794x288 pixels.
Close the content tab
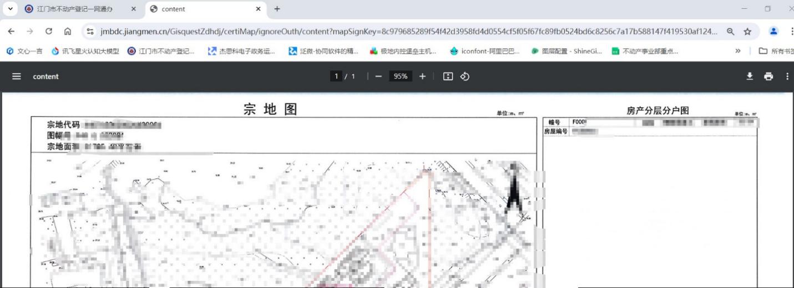(258, 9)
